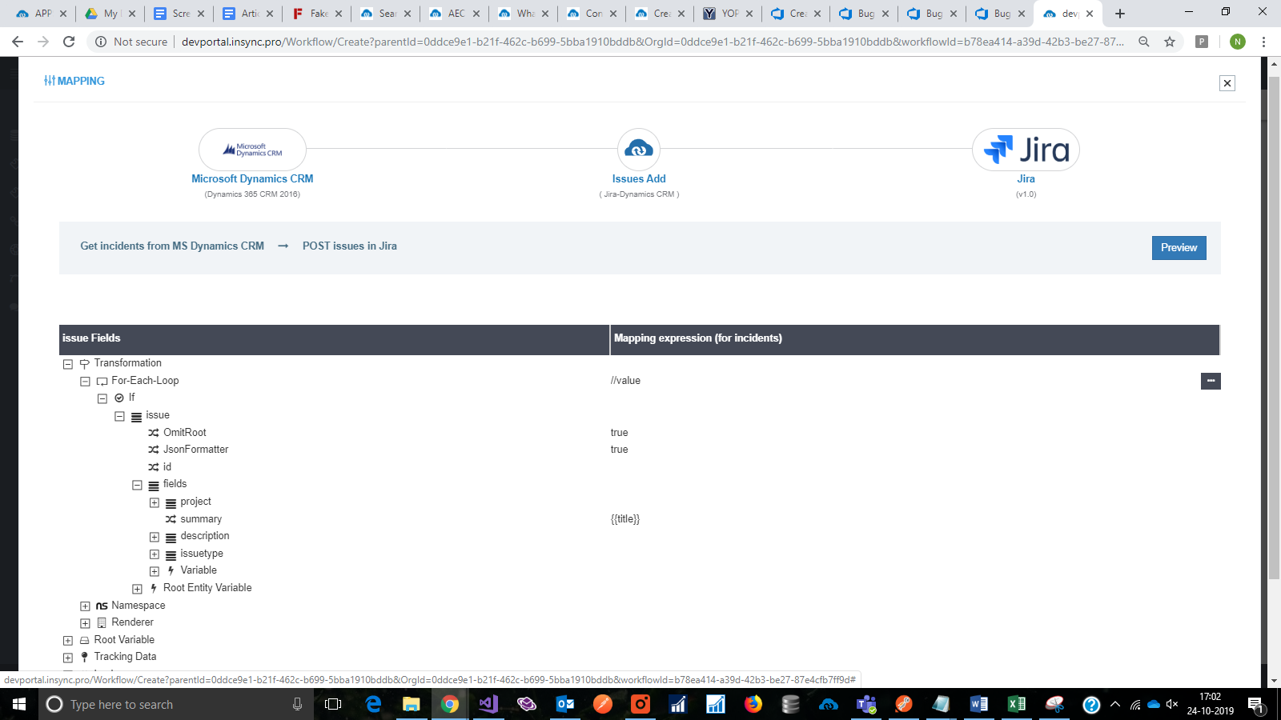The image size is (1281, 720).
Task: Open Chrome three-dot menu
Action: point(1263,42)
